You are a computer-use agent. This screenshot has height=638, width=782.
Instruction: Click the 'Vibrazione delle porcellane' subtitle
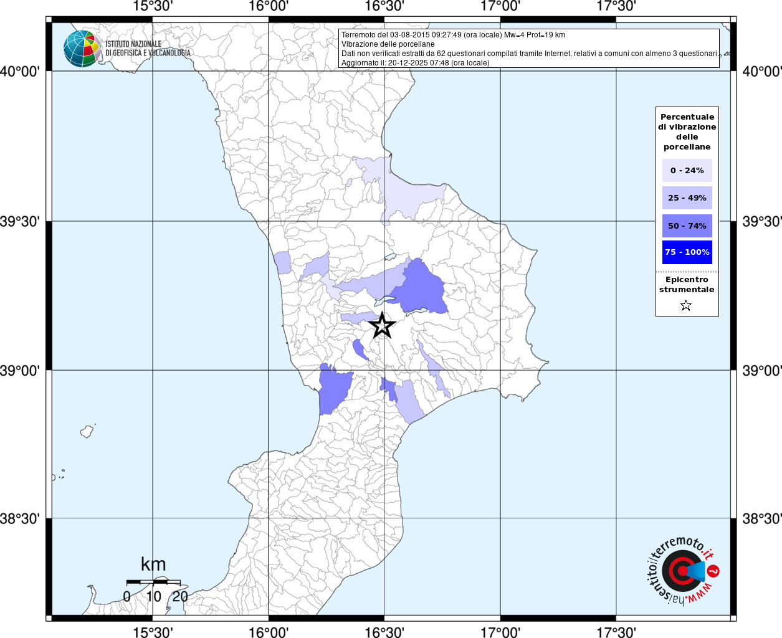388,44
